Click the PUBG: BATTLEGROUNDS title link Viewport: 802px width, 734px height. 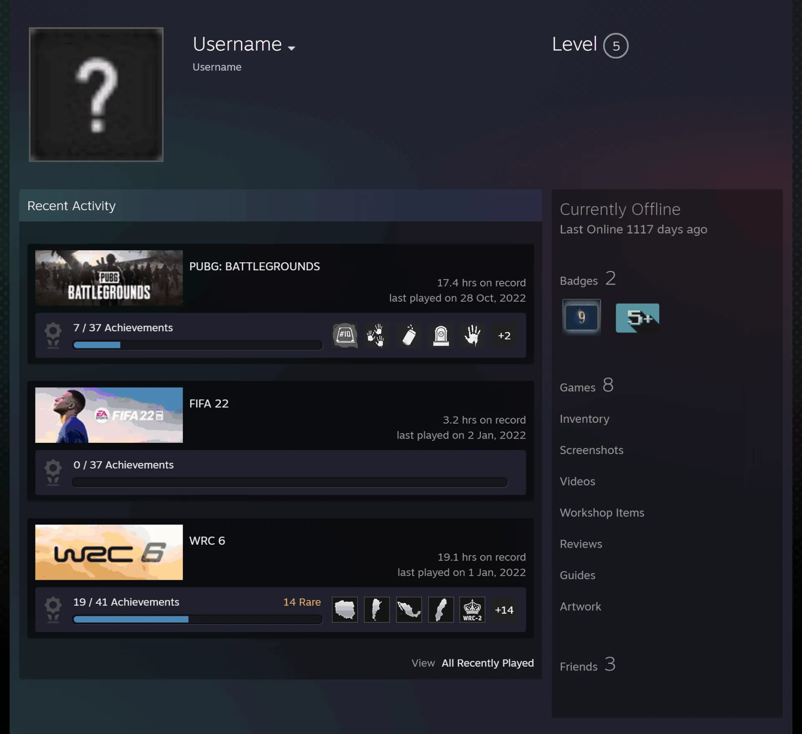tap(254, 267)
